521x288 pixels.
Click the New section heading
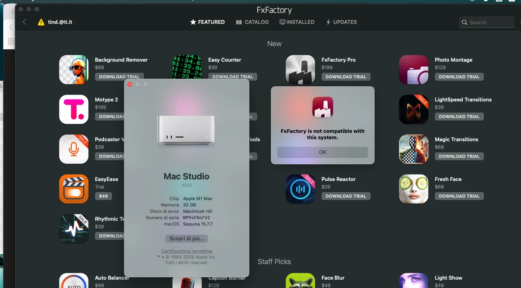[274, 44]
